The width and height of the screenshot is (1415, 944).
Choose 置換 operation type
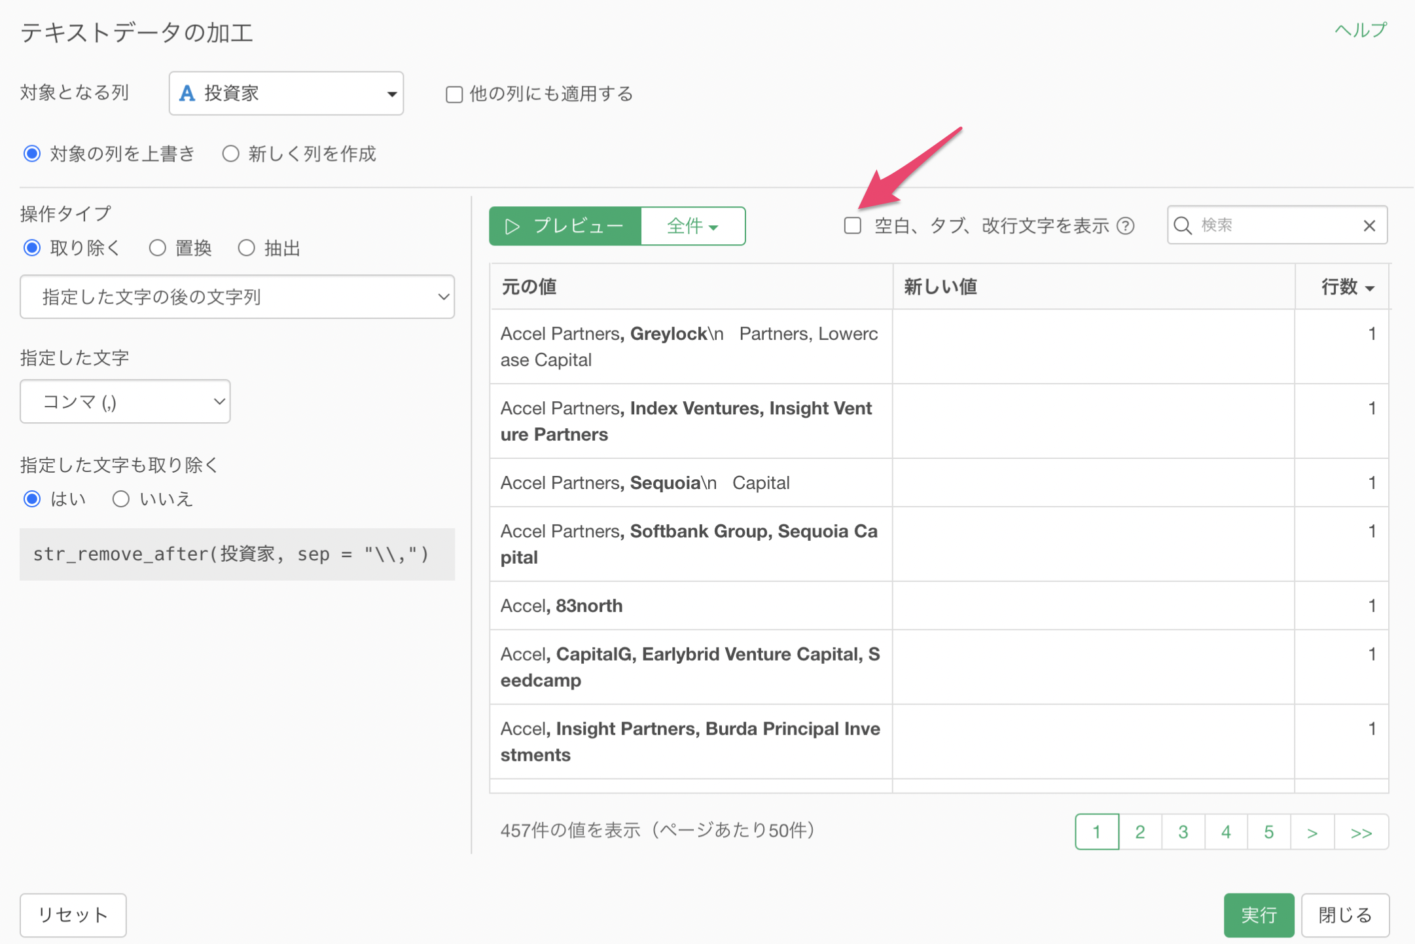coord(157,248)
